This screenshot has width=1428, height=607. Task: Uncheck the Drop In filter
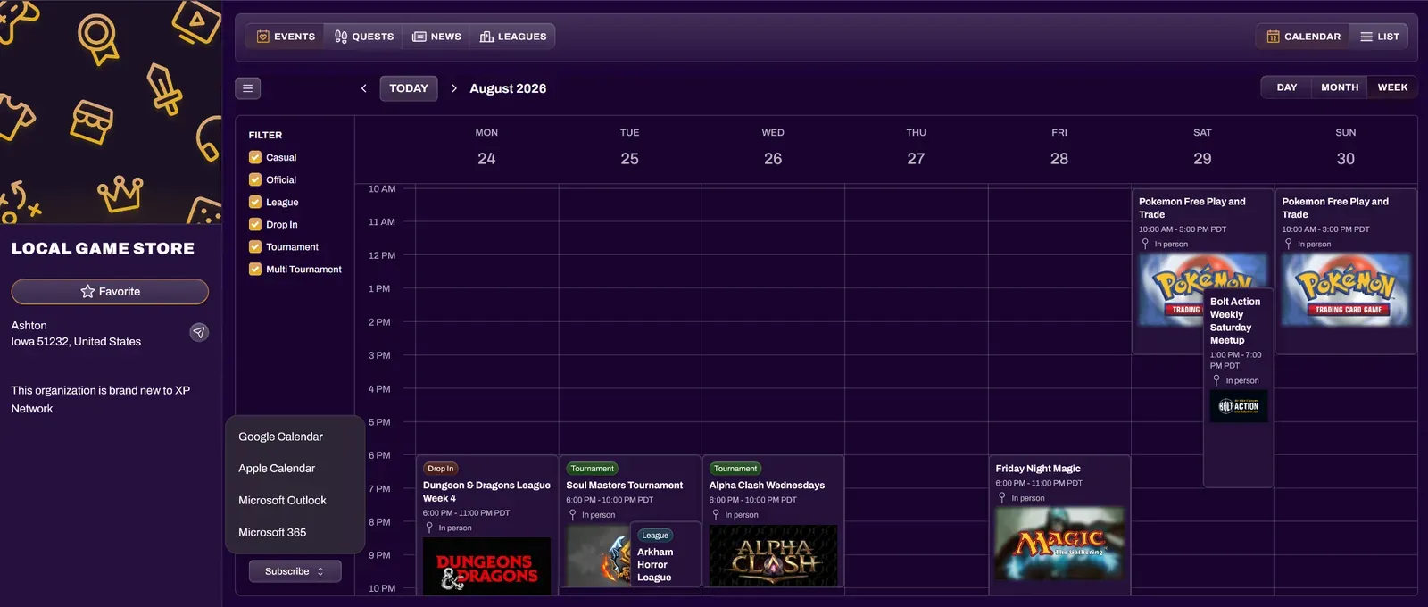(255, 224)
